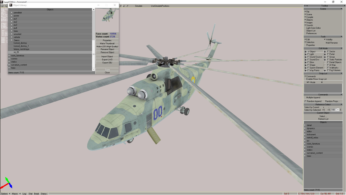Select lampa_nastolnaya in the Objects list

point(21,49)
